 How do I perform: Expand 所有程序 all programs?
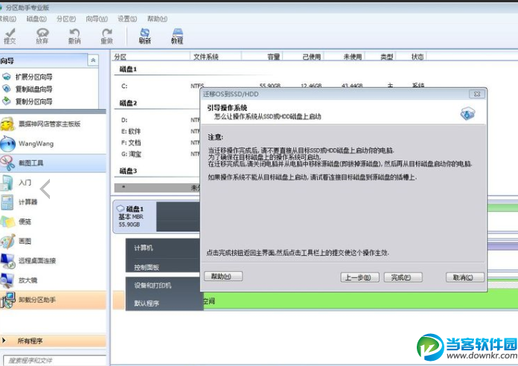[x=53, y=341]
